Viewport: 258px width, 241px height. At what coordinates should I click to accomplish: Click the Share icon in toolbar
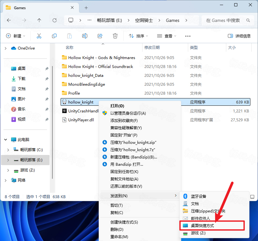100,36
